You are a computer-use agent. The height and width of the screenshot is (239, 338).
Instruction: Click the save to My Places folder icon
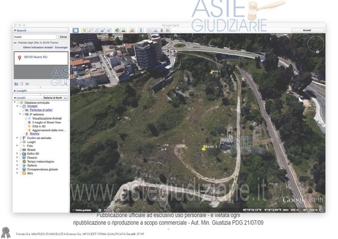[x=16, y=84]
